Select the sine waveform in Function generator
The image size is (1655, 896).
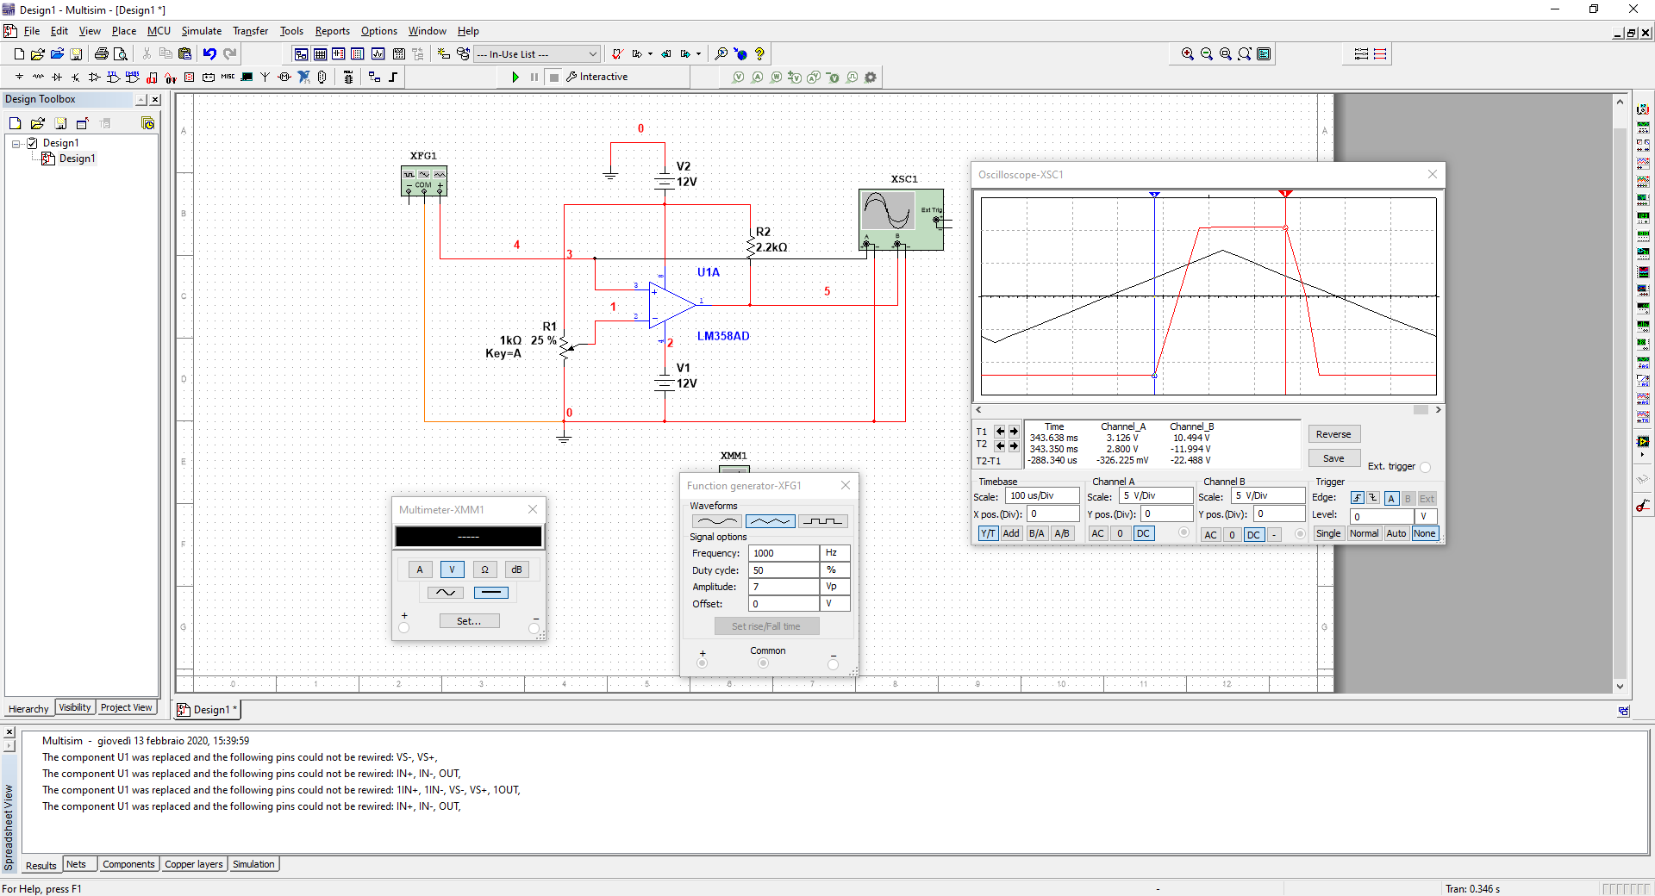tap(716, 521)
